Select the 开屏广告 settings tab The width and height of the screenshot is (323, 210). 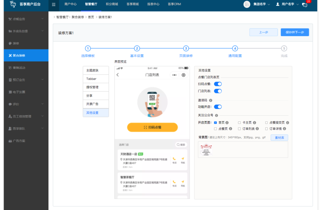coord(96,104)
